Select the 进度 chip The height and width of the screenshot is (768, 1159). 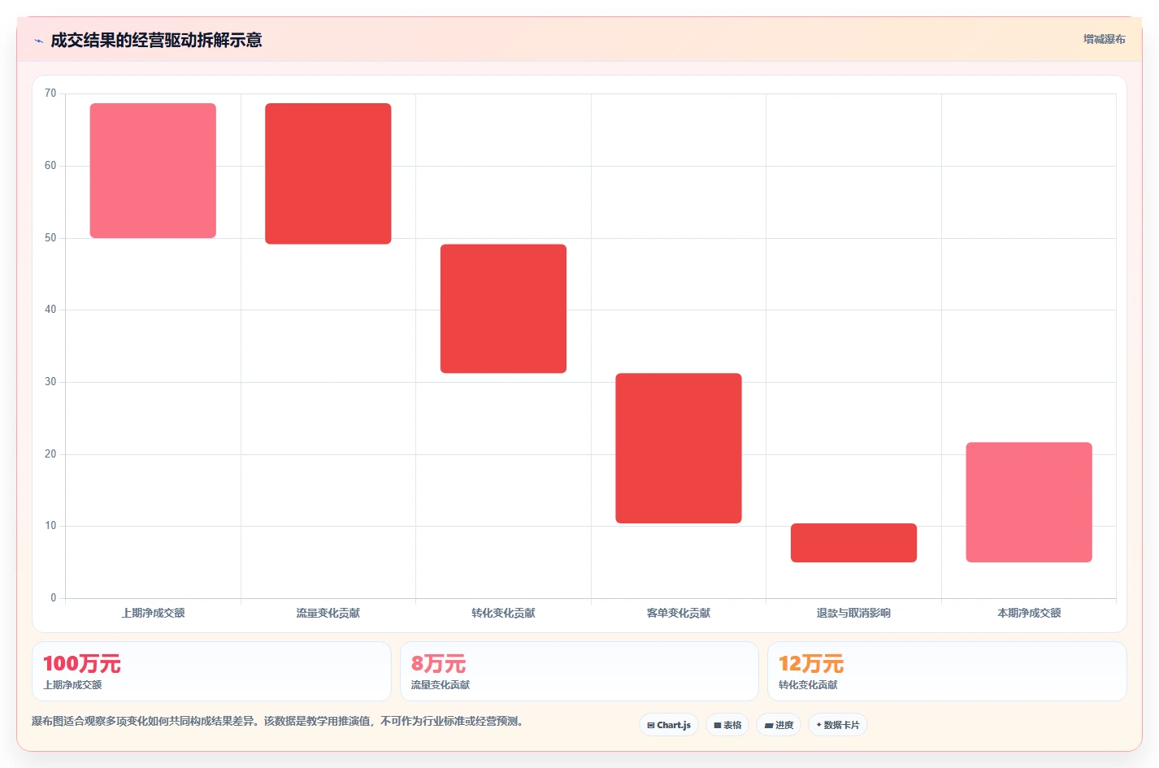(x=779, y=725)
